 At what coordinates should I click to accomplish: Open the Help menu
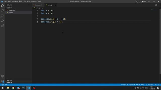39,1
